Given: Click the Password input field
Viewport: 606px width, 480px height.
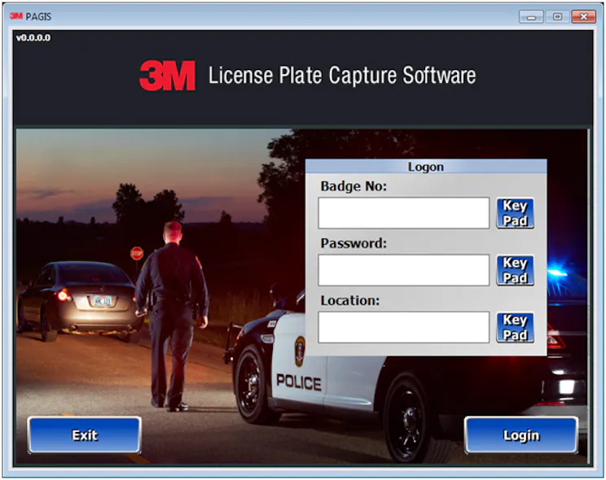Looking at the screenshot, I should point(404,270).
